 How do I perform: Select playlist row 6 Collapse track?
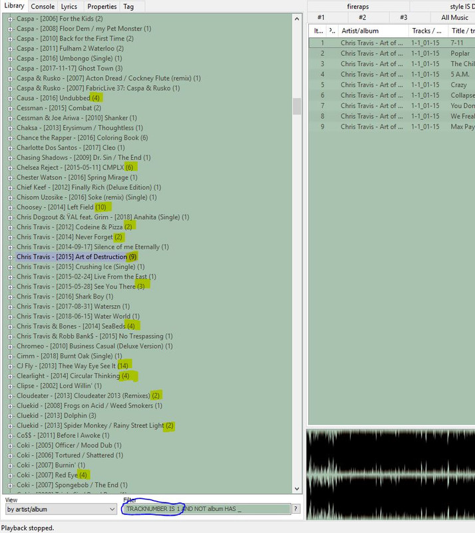click(x=392, y=95)
